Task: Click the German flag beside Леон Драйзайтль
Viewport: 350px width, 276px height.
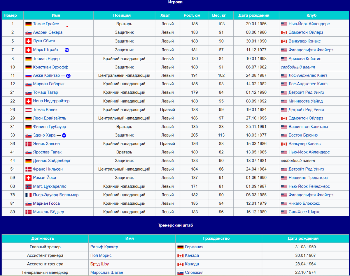Action: 28,118
